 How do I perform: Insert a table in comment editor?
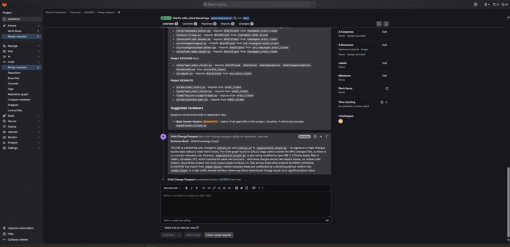237,188
